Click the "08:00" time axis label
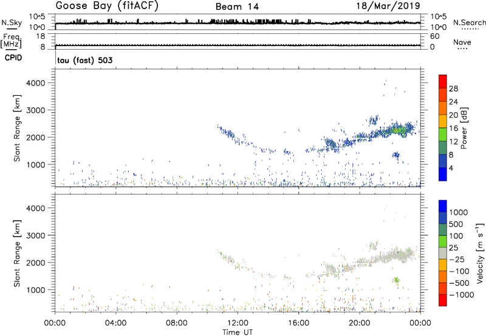 (x=177, y=323)
